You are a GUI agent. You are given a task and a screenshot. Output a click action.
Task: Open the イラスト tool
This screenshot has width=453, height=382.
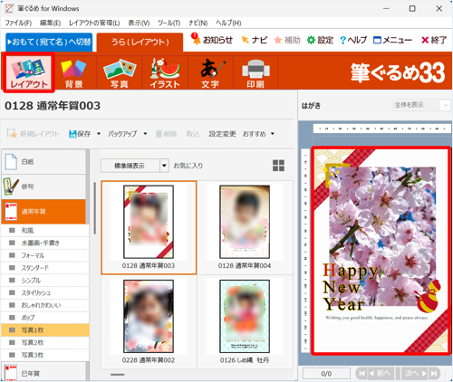pos(165,73)
